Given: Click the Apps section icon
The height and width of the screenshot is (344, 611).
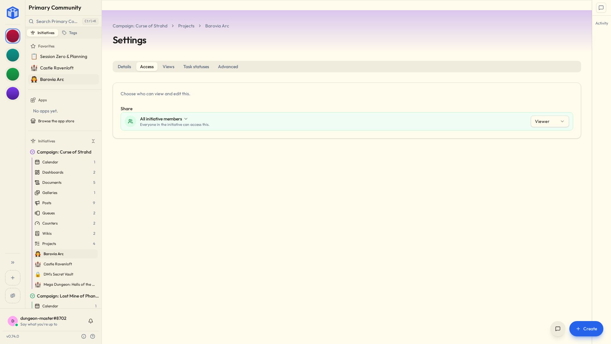Looking at the screenshot, I should 33,100.
